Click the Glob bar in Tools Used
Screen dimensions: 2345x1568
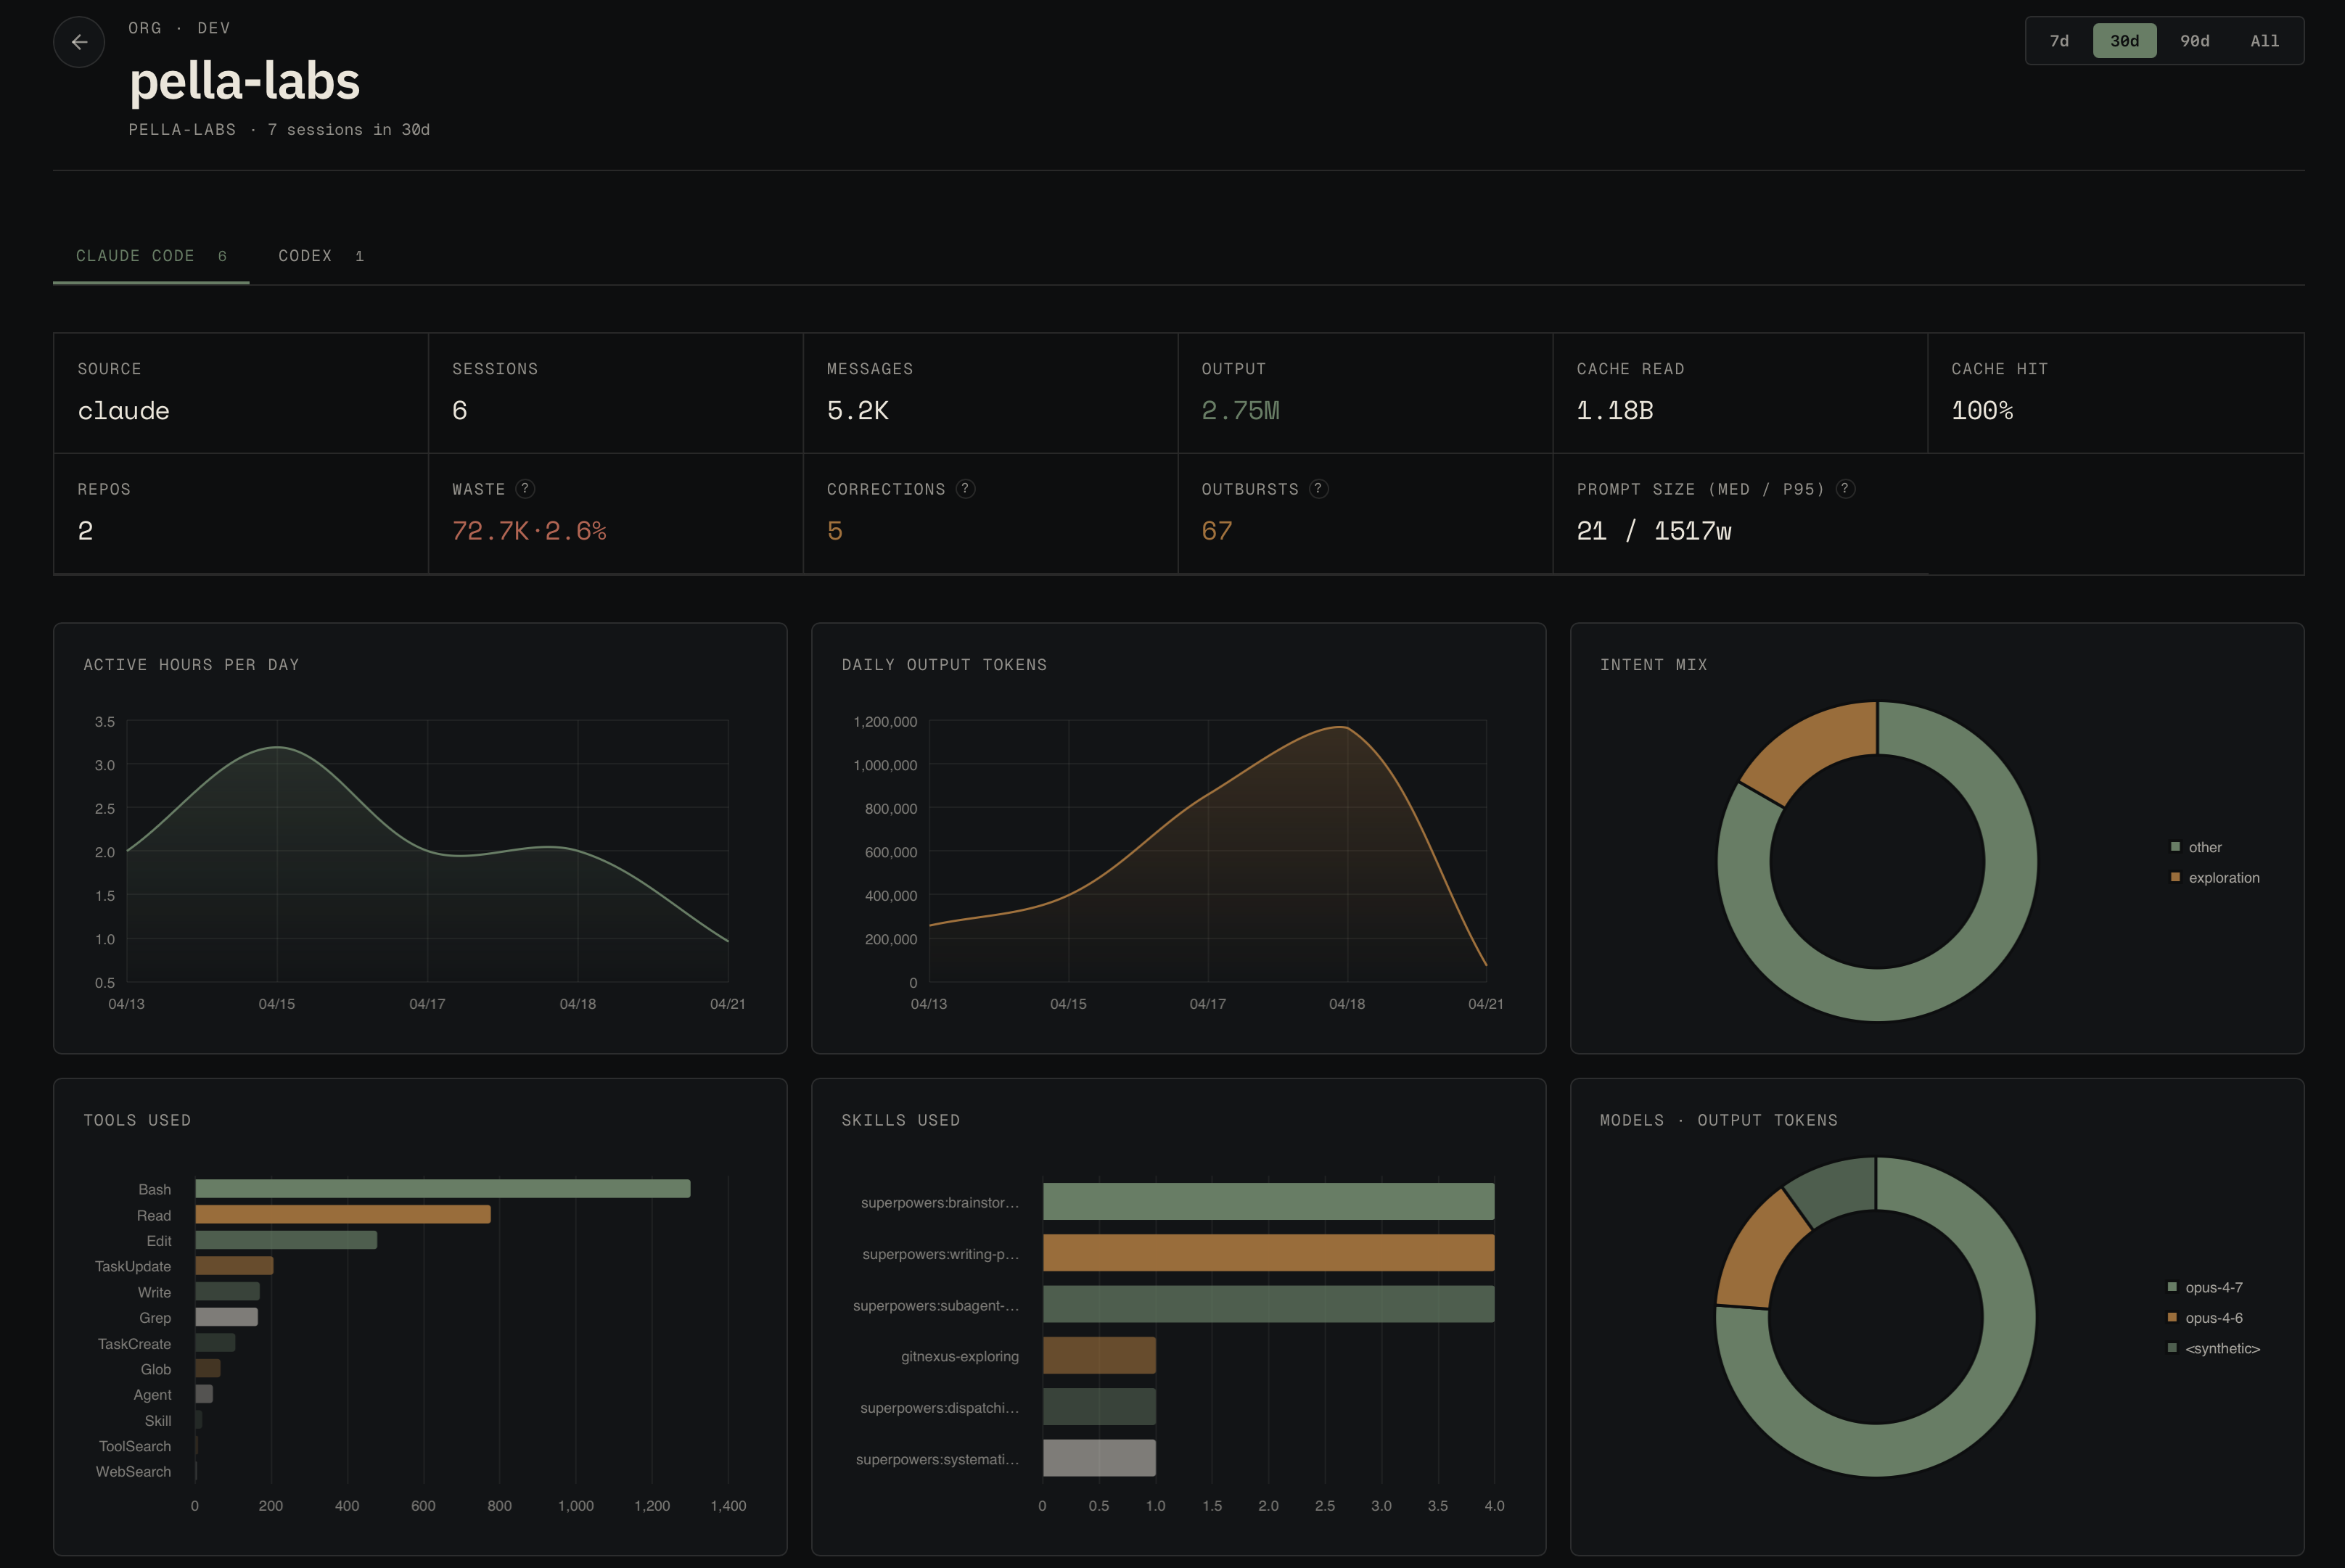208,1369
